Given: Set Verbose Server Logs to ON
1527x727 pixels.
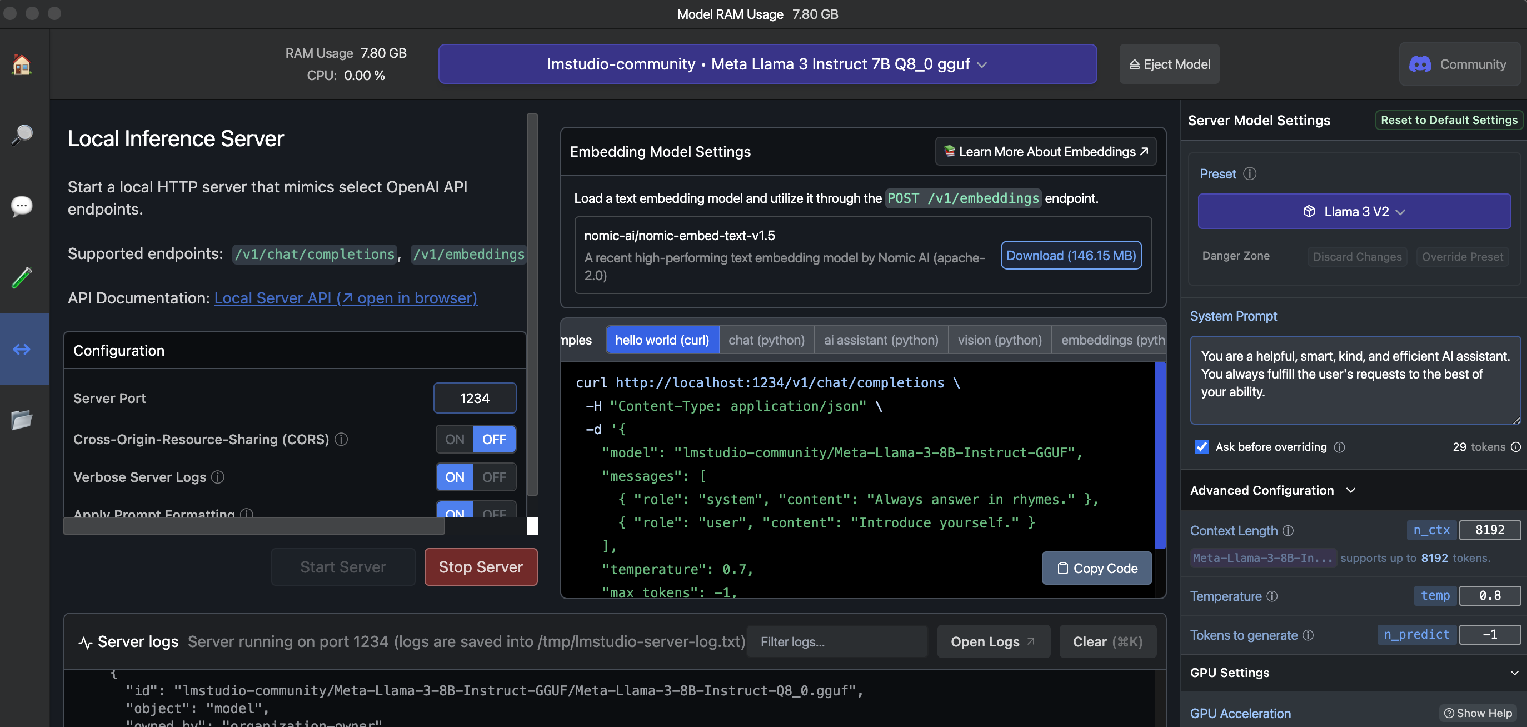Looking at the screenshot, I should click(455, 477).
